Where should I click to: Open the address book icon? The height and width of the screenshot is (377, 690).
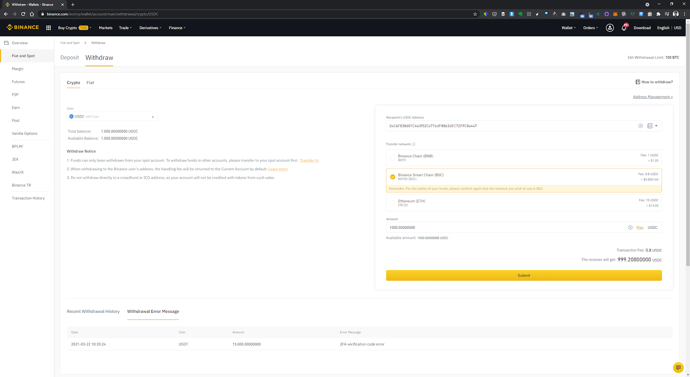(650, 126)
